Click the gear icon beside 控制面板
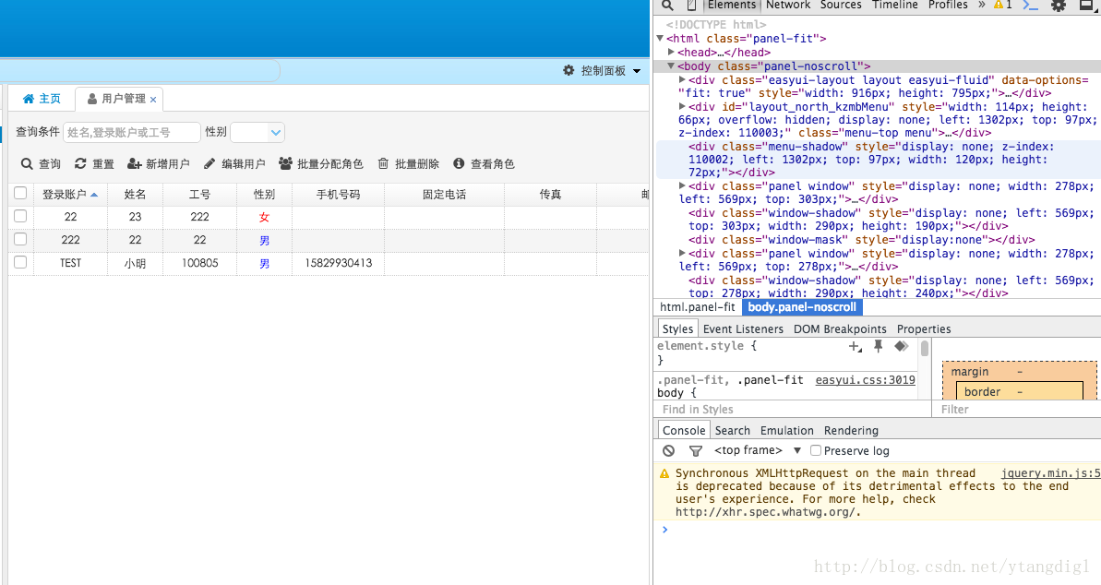 point(568,70)
